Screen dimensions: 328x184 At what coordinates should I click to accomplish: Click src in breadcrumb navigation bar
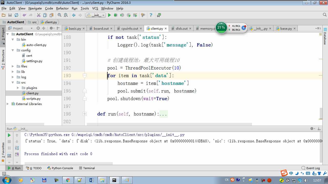click(x=32, y=22)
